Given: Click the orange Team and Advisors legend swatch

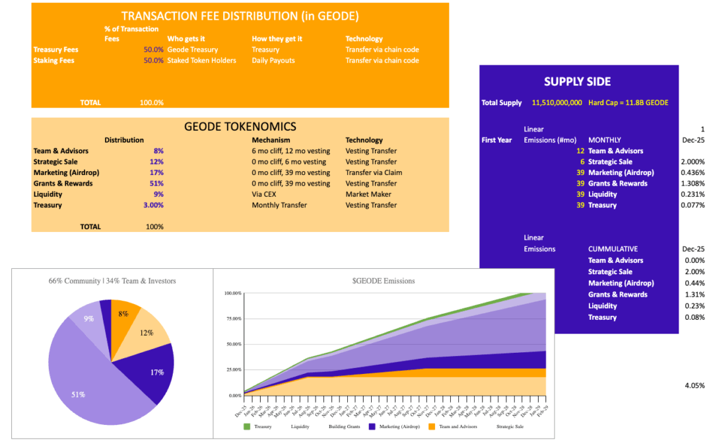Looking at the screenshot, I should [x=432, y=427].
